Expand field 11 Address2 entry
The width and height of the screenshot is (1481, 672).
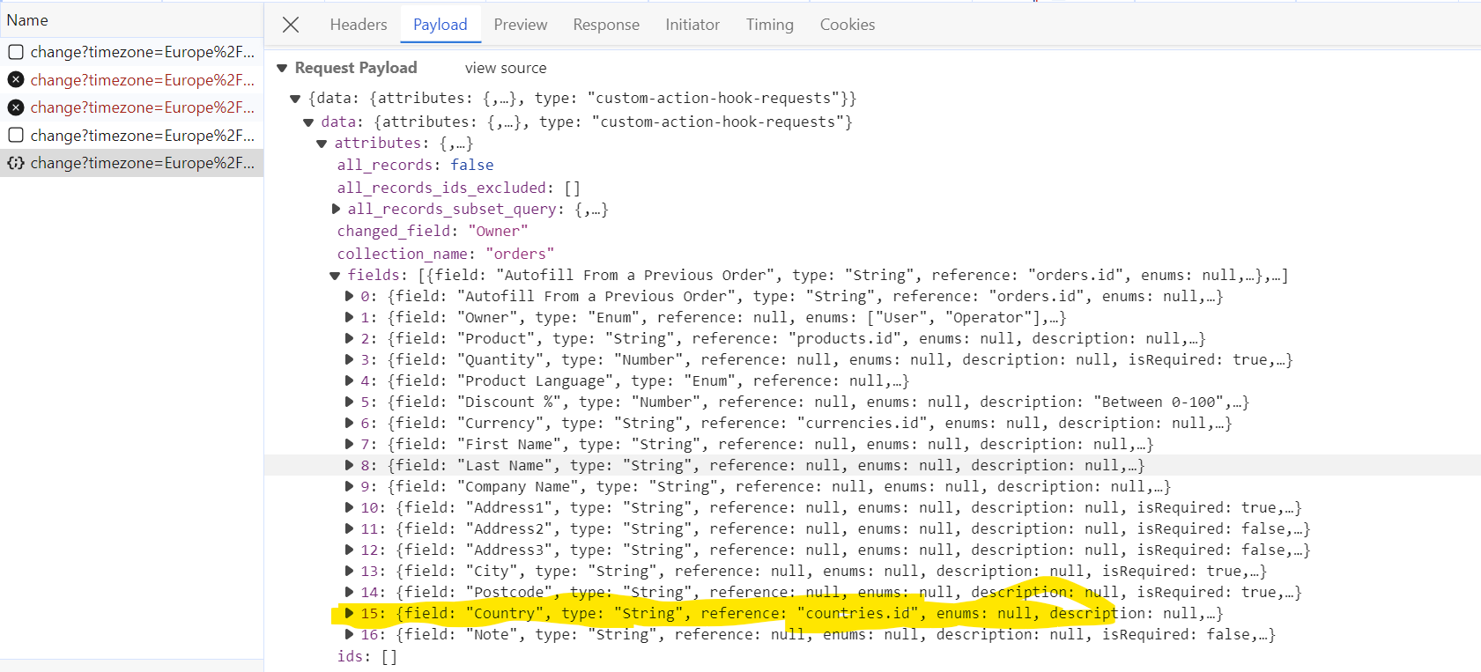click(349, 528)
